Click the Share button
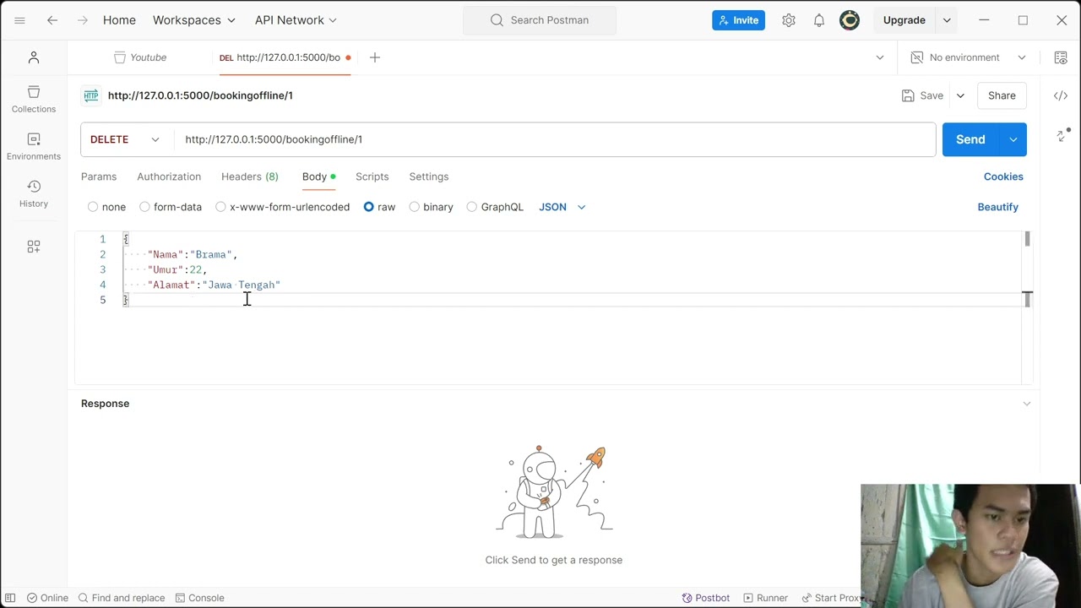Screen dimensions: 1081x608 (x=1002, y=95)
